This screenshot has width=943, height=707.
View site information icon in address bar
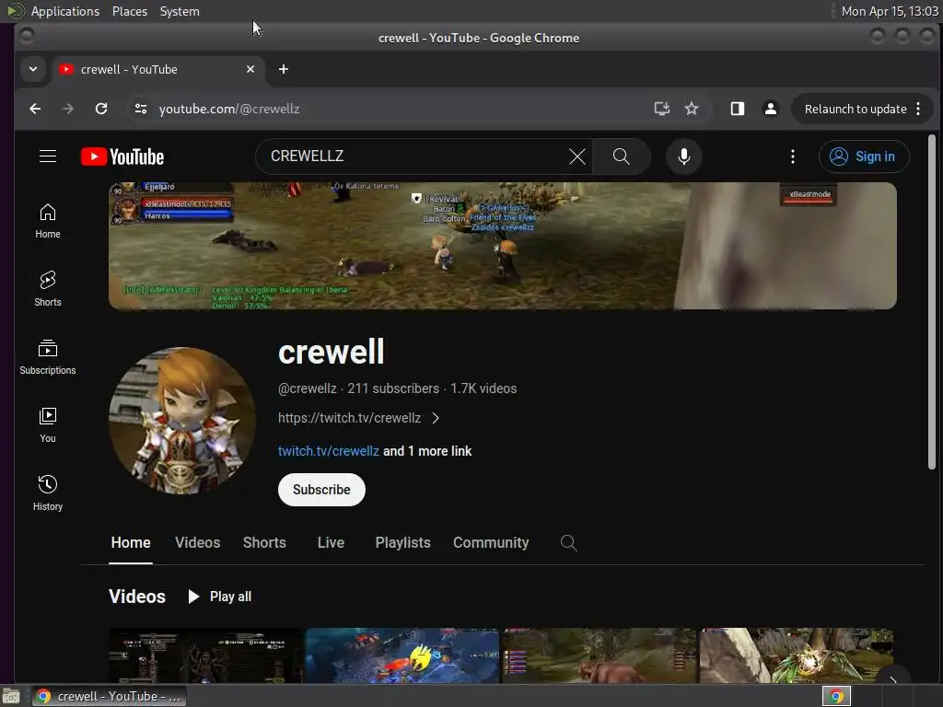tap(141, 109)
